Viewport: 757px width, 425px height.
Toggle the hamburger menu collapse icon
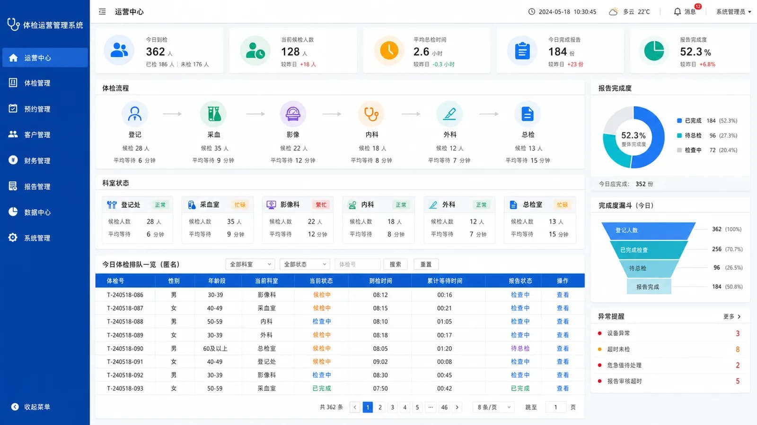[x=102, y=12]
